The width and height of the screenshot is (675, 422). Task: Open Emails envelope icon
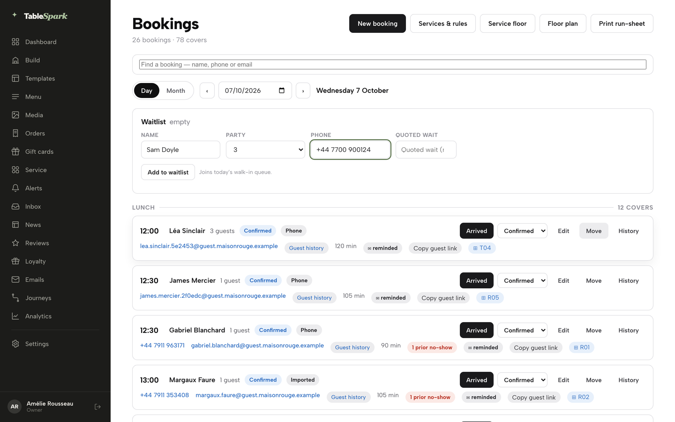(15, 279)
